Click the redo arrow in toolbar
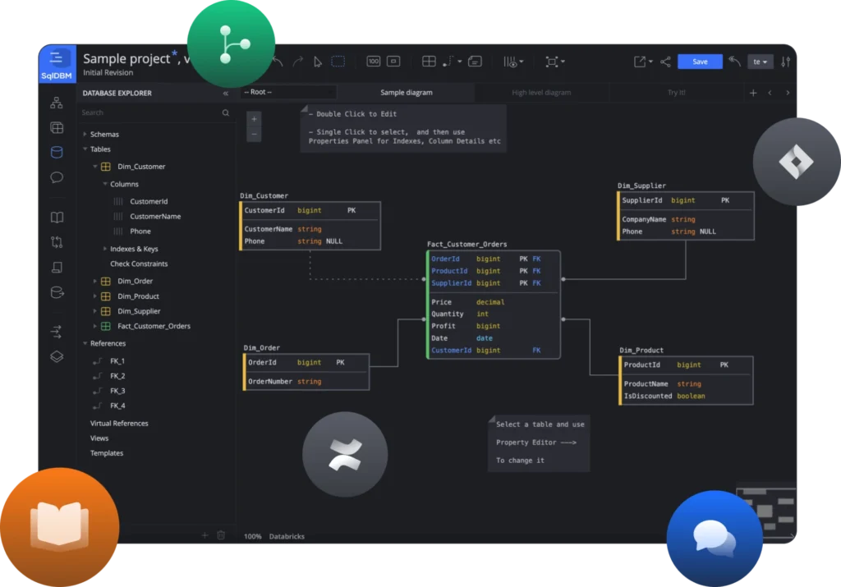 point(297,62)
